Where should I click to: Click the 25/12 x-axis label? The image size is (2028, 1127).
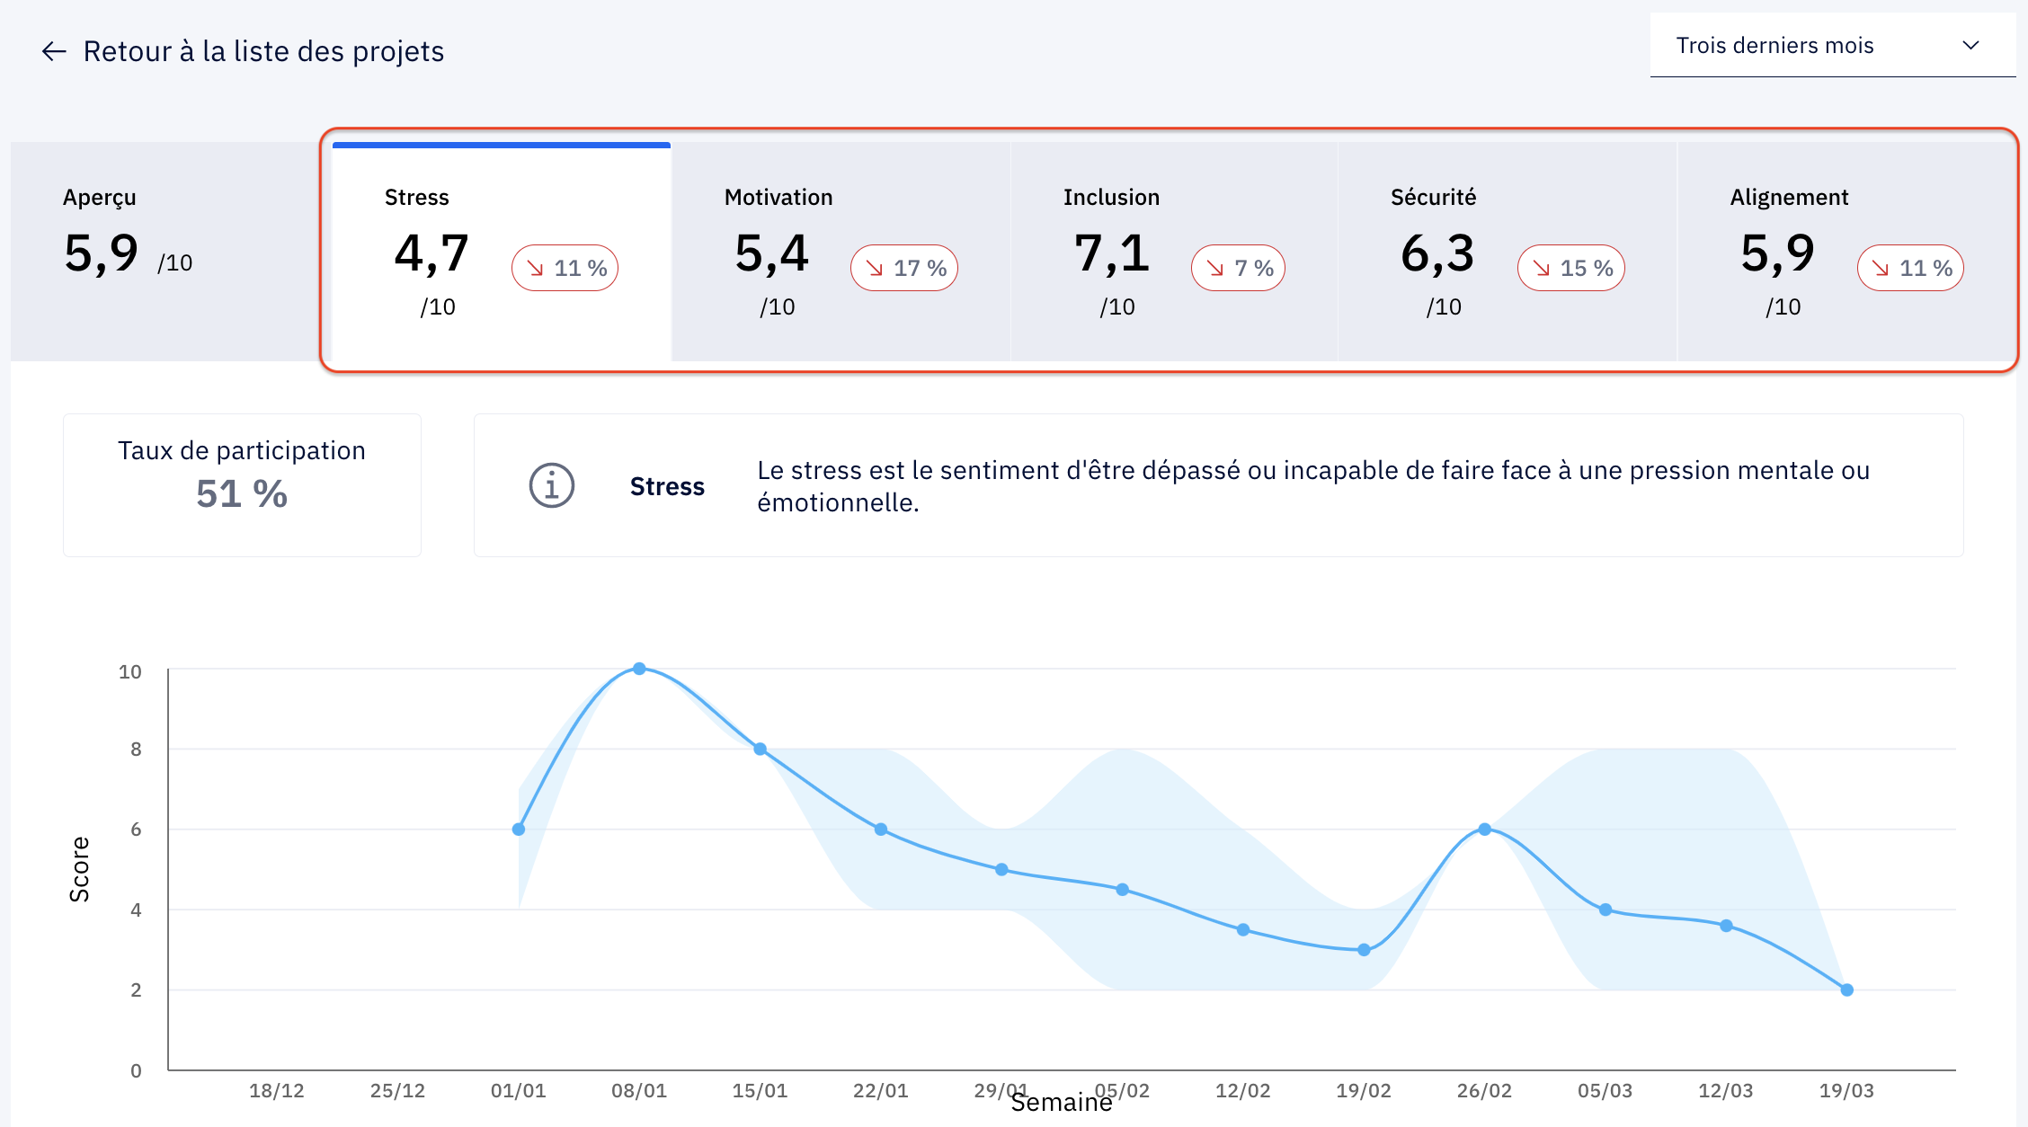tap(397, 1090)
